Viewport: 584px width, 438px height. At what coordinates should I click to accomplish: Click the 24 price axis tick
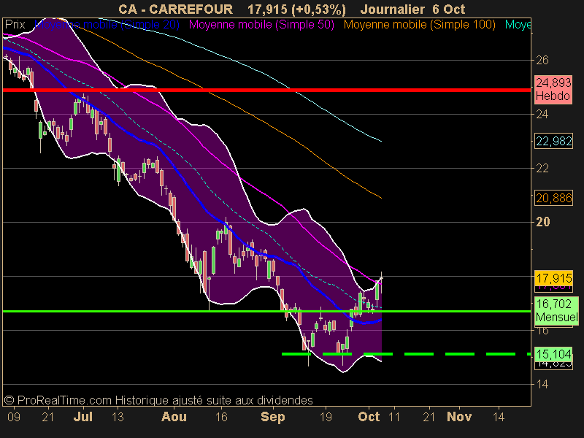(542, 115)
